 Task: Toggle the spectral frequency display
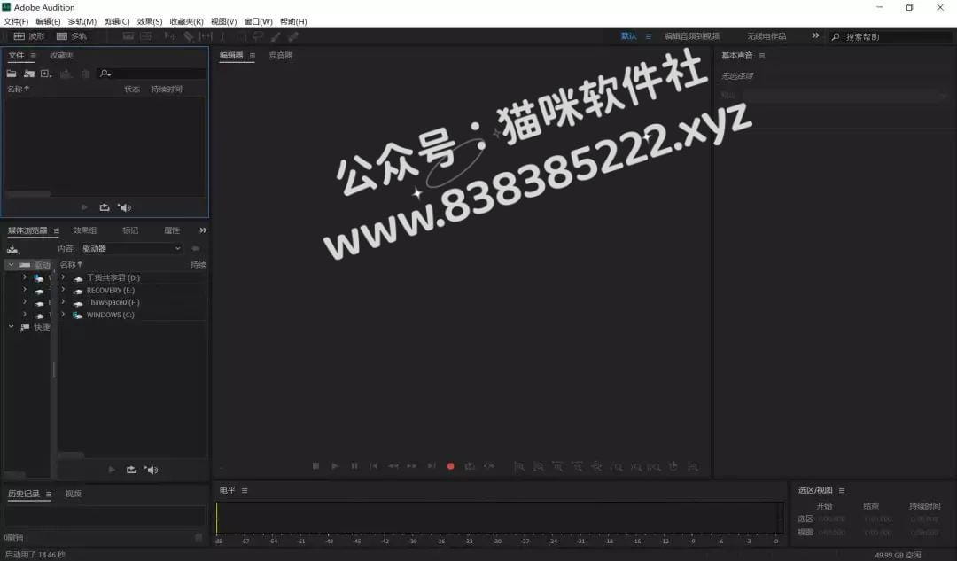point(128,36)
